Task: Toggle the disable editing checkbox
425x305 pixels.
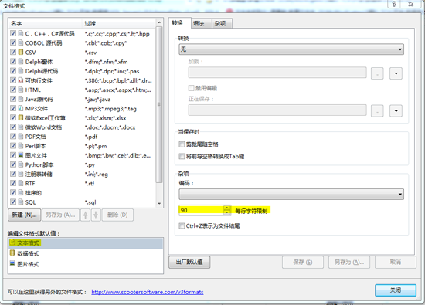Action: pyautogui.click(x=192, y=88)
